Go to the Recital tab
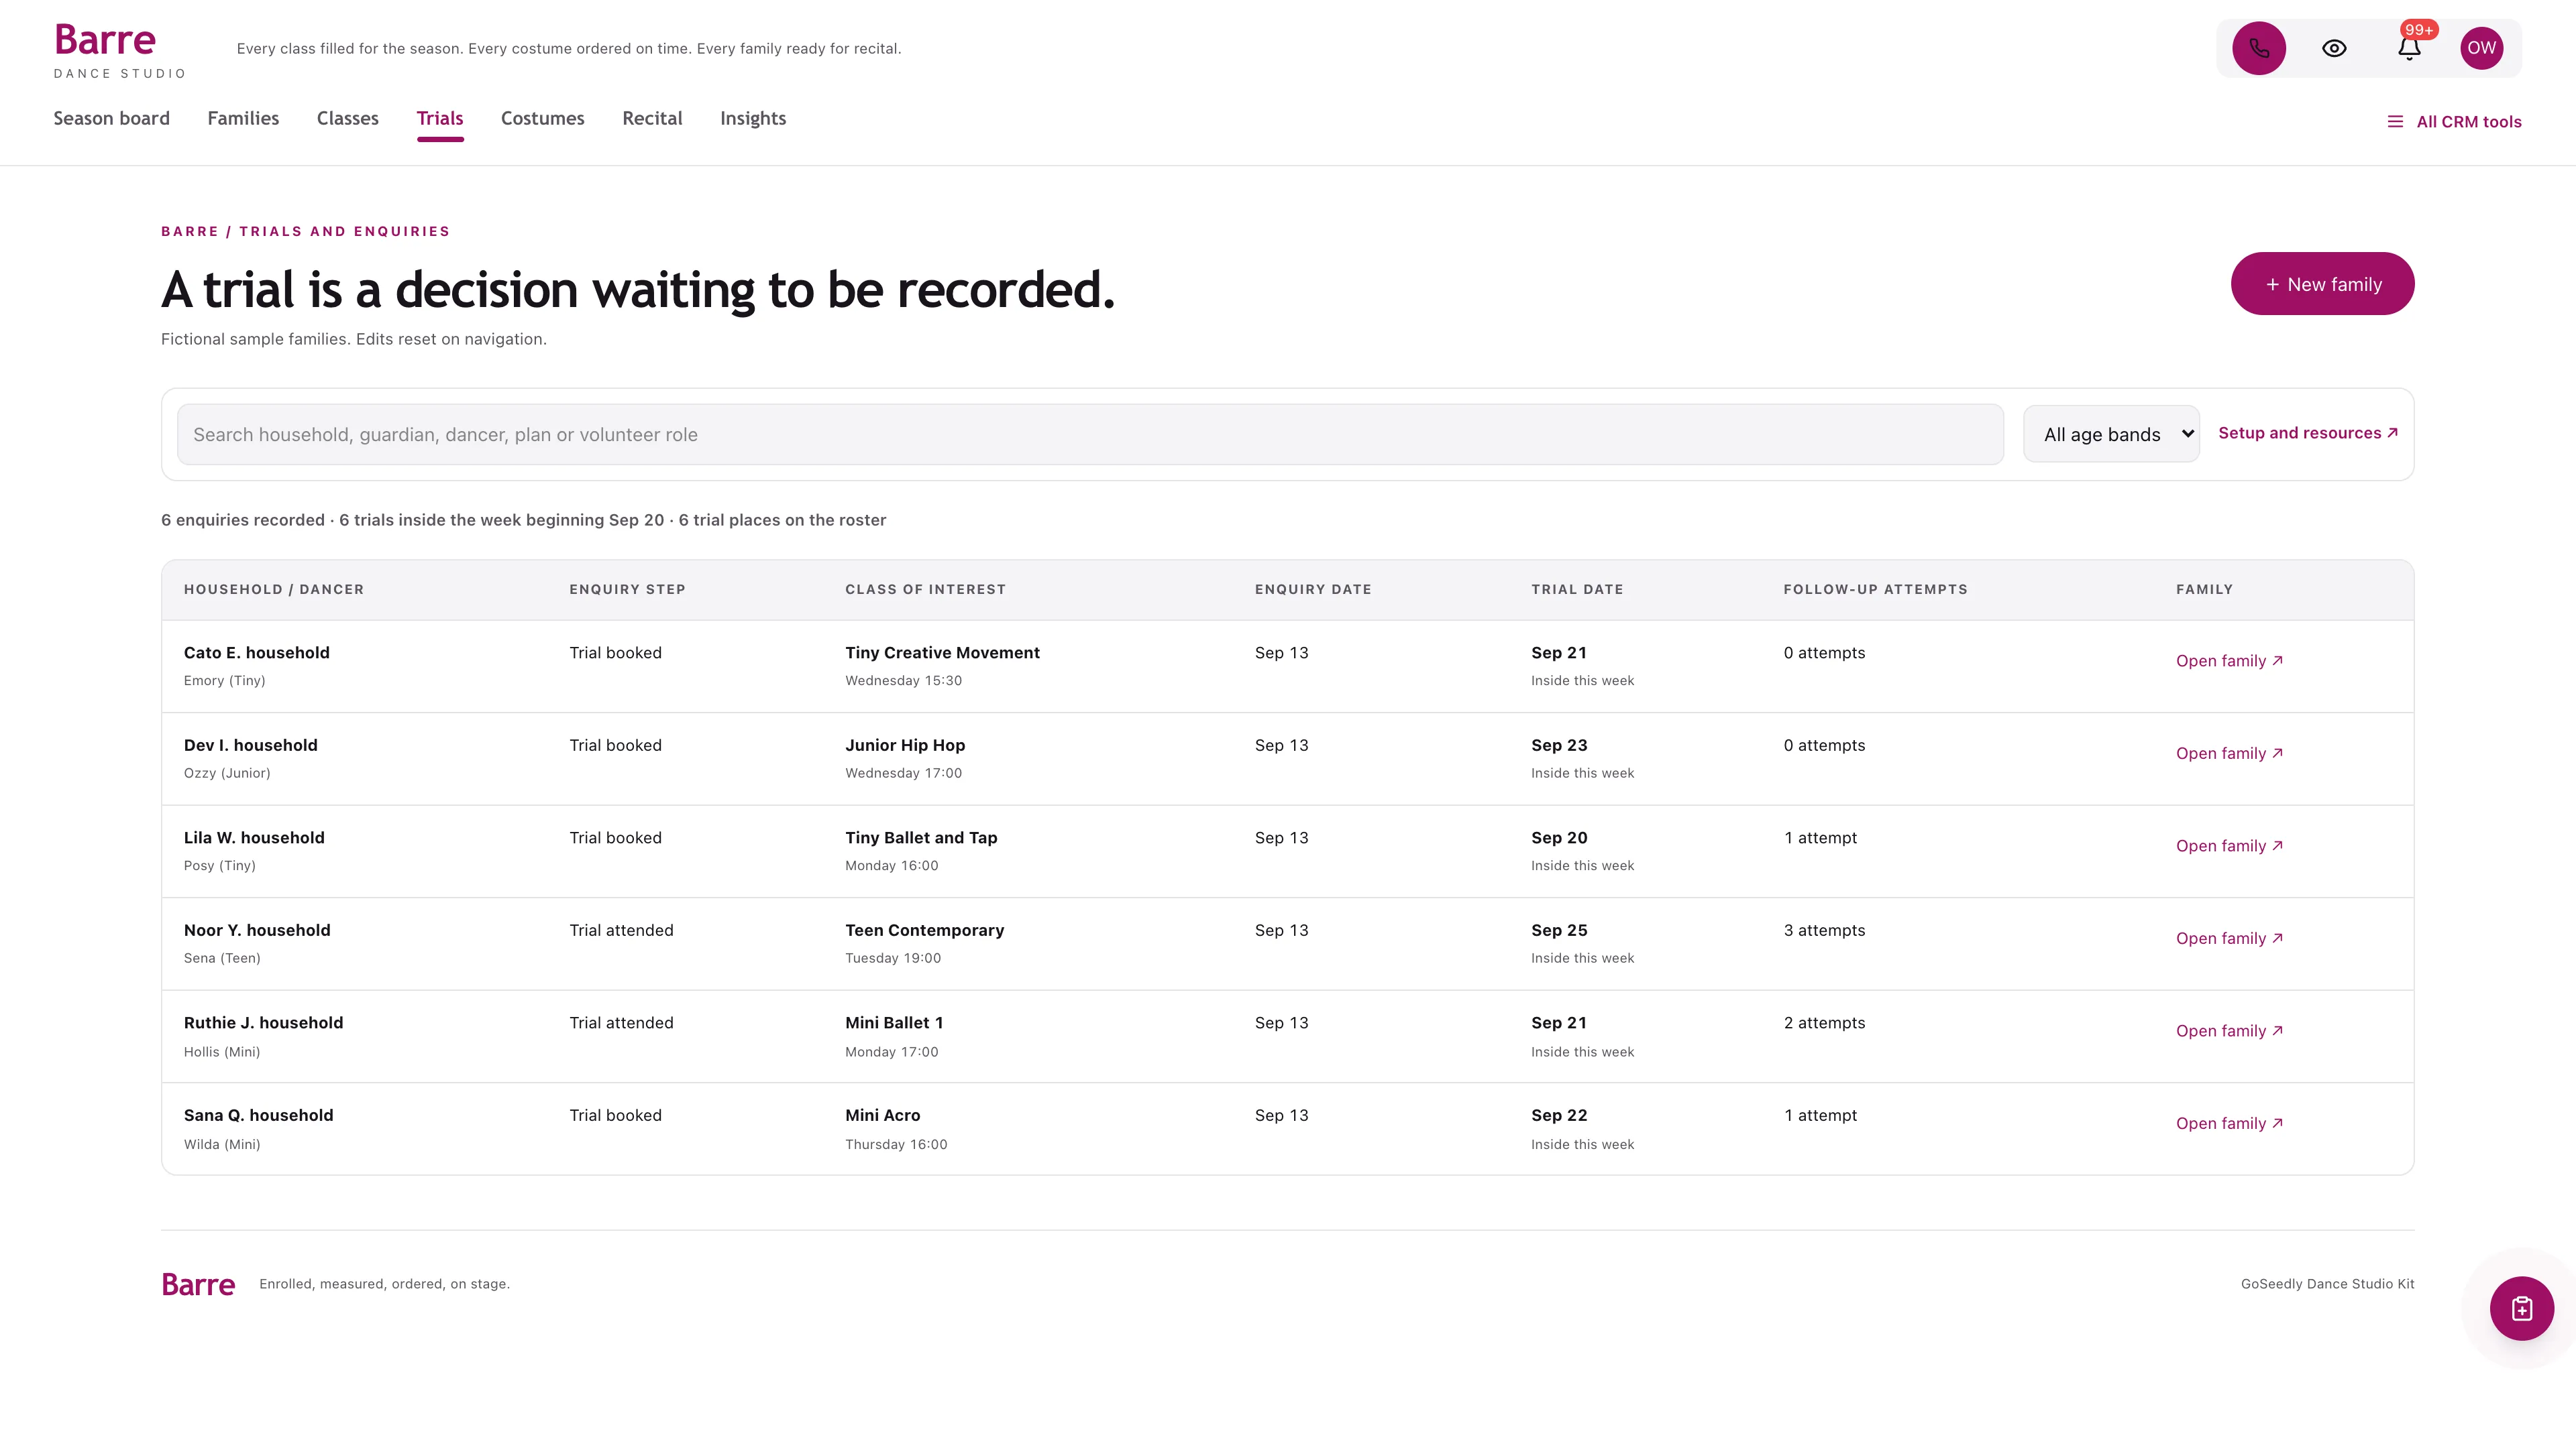 (x=652, y=118)
